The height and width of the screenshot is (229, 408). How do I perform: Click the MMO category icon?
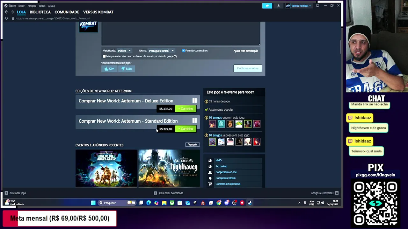(210, 161)
